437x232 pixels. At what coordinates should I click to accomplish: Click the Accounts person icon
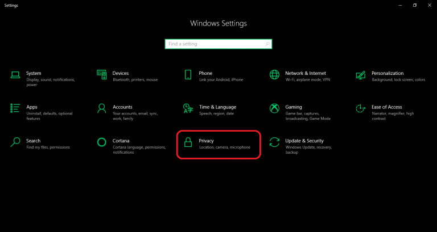102,108
